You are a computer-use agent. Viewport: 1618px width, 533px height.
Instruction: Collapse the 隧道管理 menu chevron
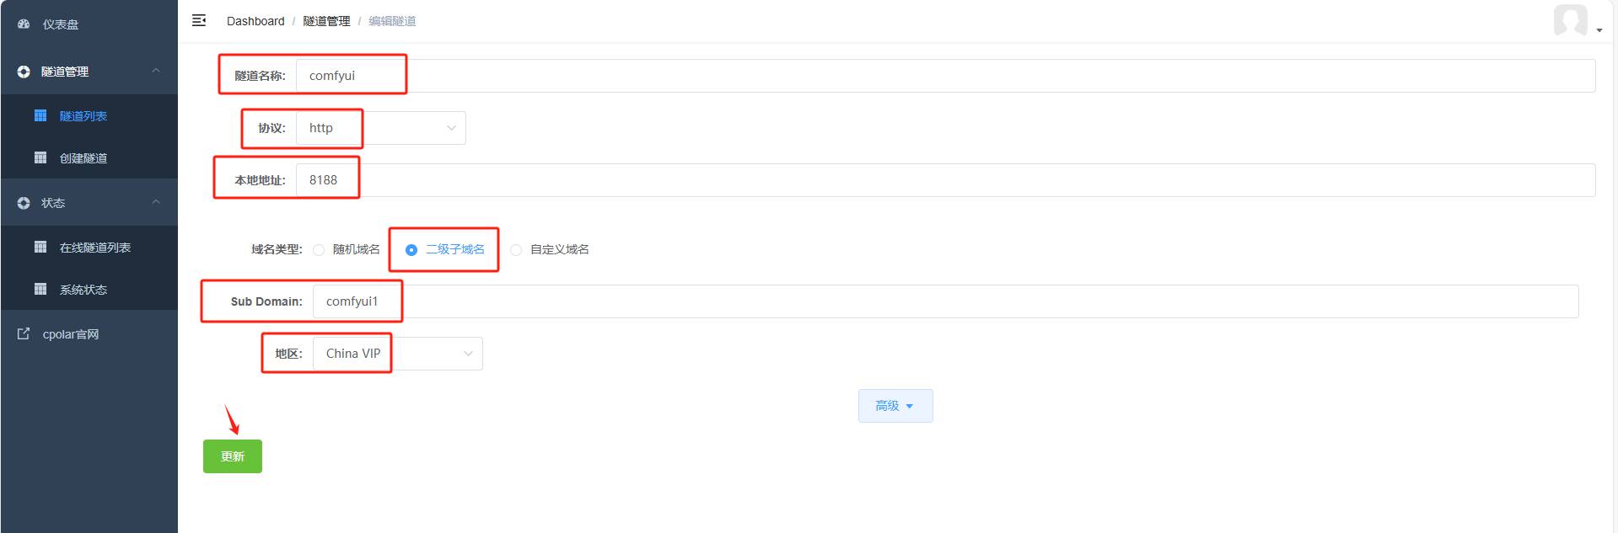tap(156, 71)
